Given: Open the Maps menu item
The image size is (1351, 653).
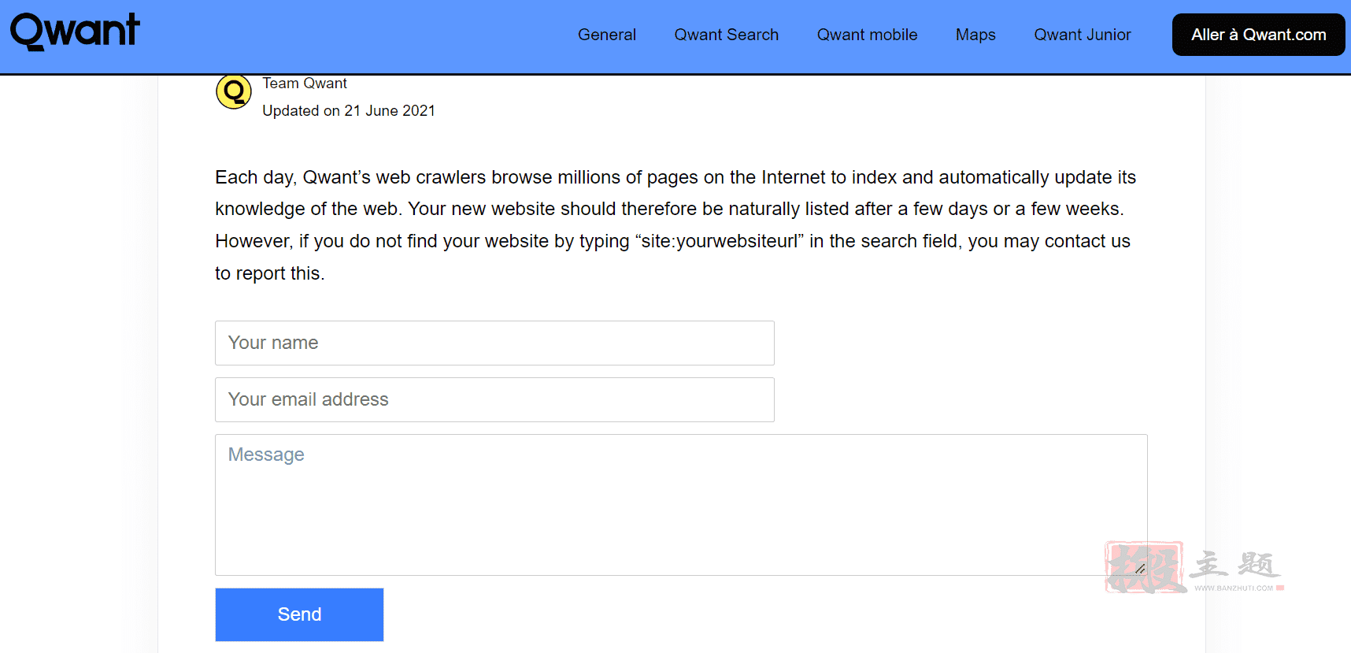Looking at the screenshot, I should click(x=975, y=35).
